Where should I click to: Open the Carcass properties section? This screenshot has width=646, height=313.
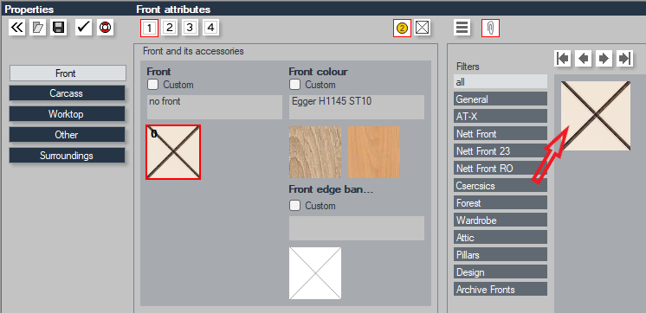pyautogui.click(x=67, y=93)
